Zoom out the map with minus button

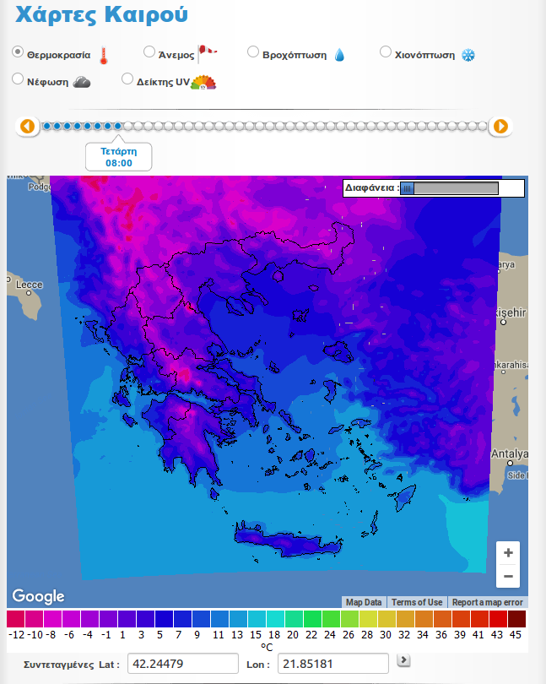pos(508,576)
